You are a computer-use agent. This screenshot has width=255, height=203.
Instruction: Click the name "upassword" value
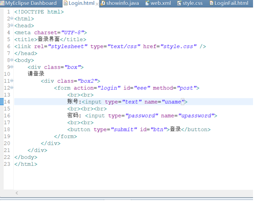[x=196, y=116]
